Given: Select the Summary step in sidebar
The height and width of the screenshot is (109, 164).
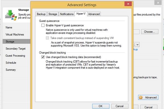Looking at the screenshot, I should 11,70.
